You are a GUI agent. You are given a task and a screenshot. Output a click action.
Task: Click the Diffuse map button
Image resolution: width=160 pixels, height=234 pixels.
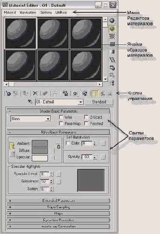pos(52,151)
